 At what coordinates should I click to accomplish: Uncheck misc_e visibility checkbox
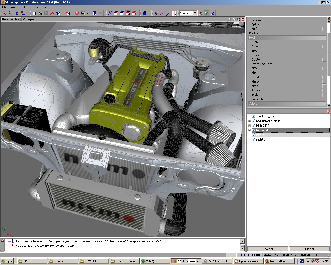(254, 135)
